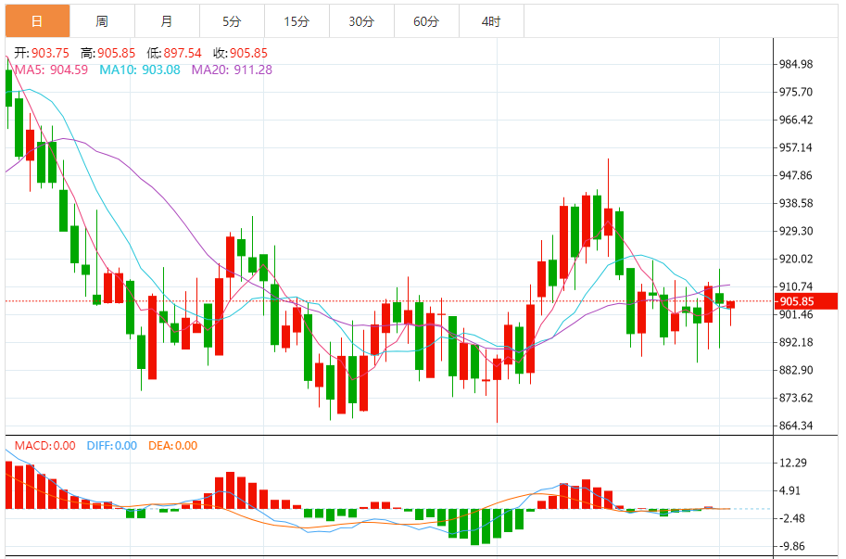The width and height of the screenshot is (846, 559).
Task: Switch to the 周 weekly tab
Action: [103, 21]
